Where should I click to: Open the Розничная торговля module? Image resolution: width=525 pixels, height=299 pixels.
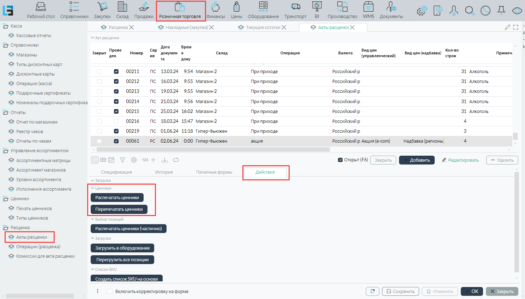[x=180, y=11]
